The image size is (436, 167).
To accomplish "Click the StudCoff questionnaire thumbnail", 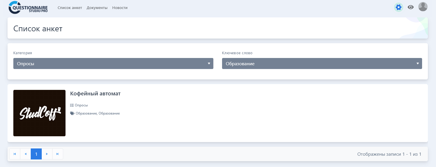I will point(39,113).
